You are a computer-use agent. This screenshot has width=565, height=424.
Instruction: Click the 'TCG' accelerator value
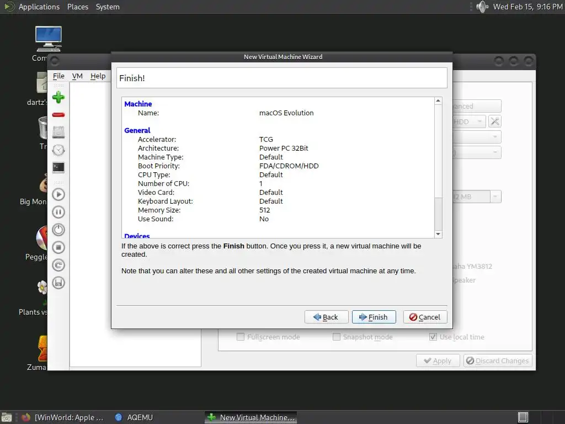(266, 139)
